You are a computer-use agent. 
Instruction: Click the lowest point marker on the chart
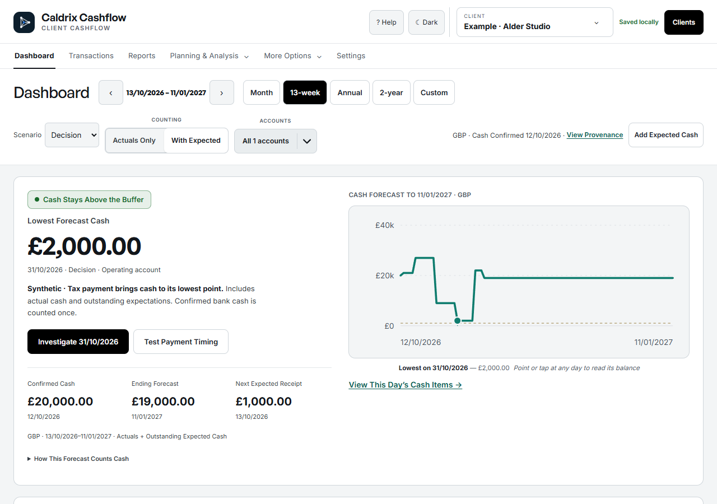458,320
